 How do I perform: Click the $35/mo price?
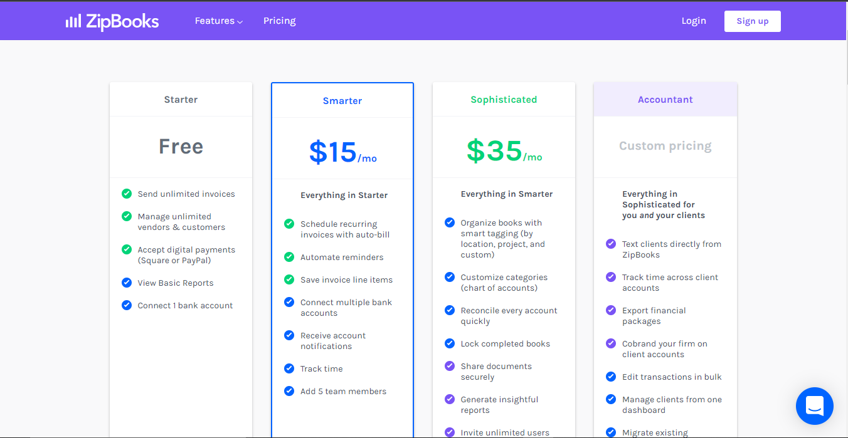coord(504,150)
